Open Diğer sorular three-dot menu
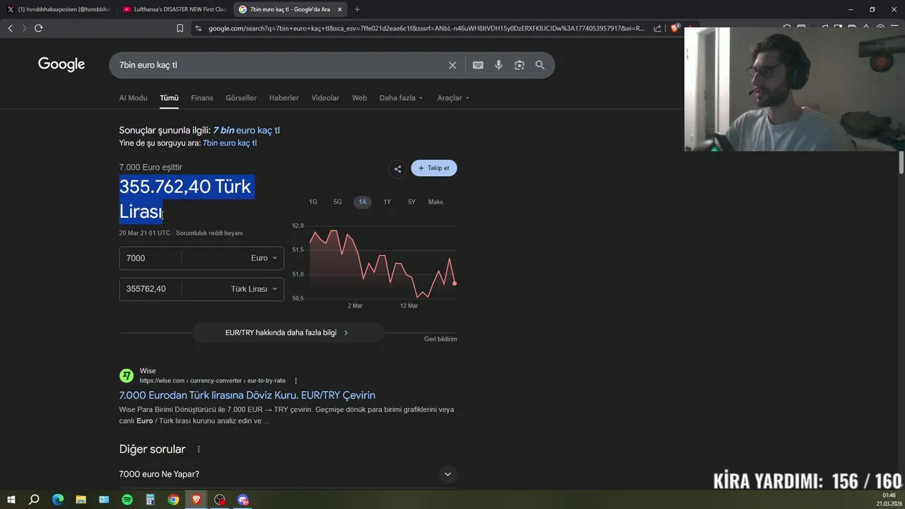905x509 pixels. pyautogui.click(x=199, y=450)
